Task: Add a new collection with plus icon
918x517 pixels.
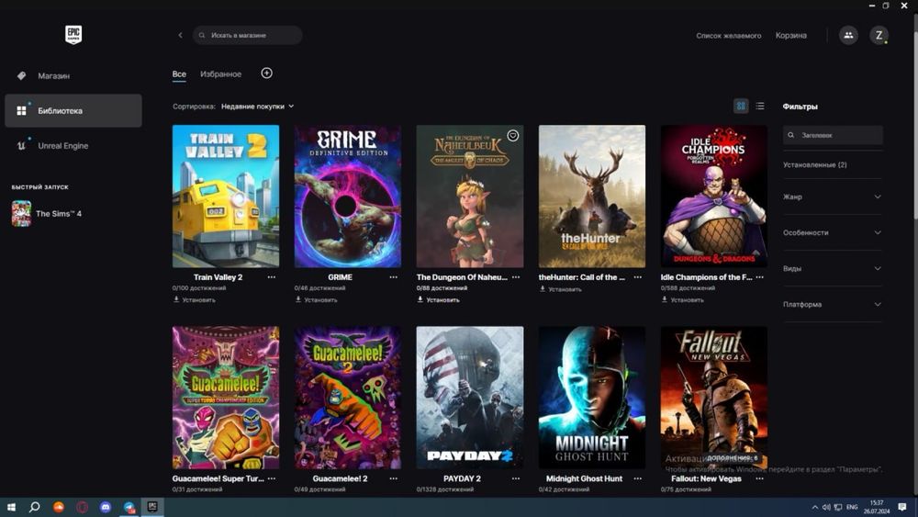Action: [x=266, y=73]
